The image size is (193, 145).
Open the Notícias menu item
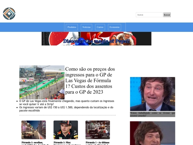coord(86,27)
